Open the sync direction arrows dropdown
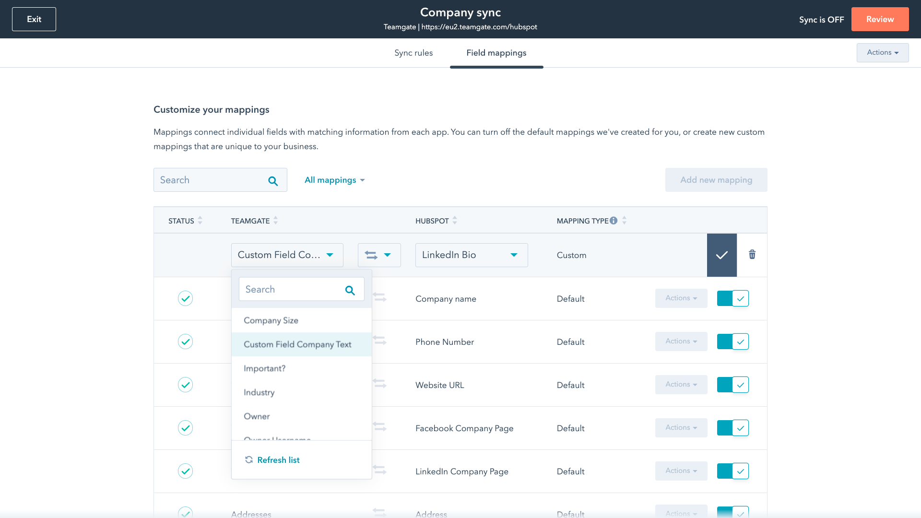Viewport: 921px width, 518px height. pos(379,255)
